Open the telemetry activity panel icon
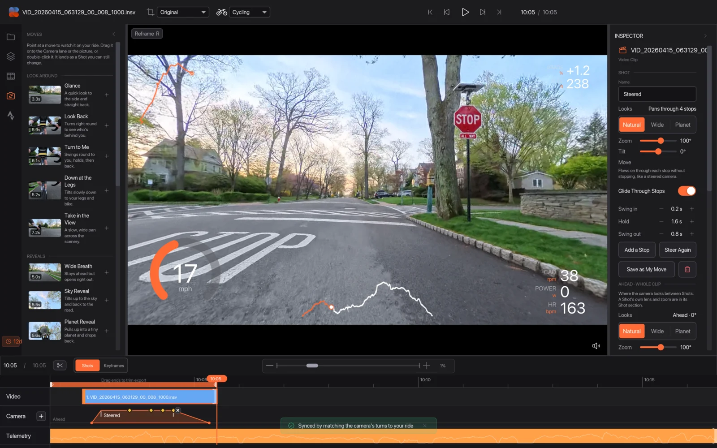The width and height of the screenshot is (717, 448). click(11, 116)
